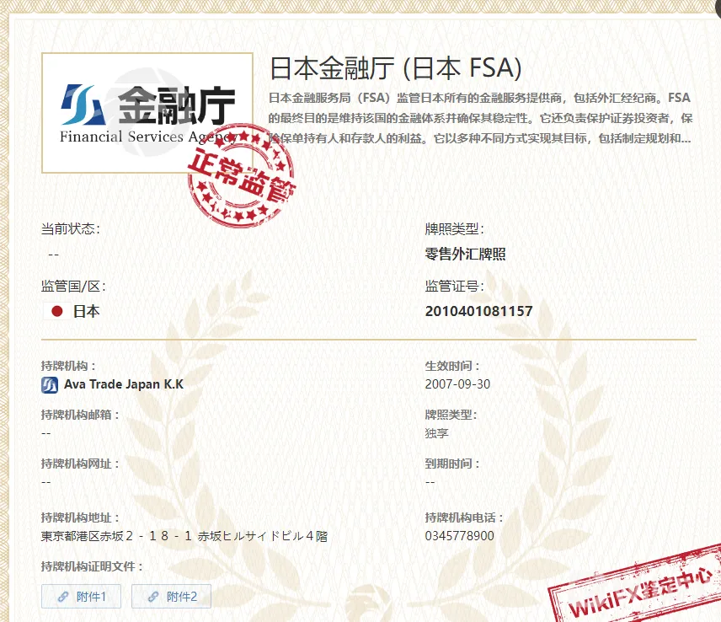Click the phone number 0345778900
The image size is (721, 622).
459,536
